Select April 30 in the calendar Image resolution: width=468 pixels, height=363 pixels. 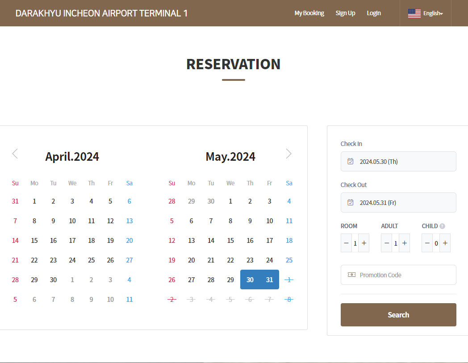tap(53, 280)
